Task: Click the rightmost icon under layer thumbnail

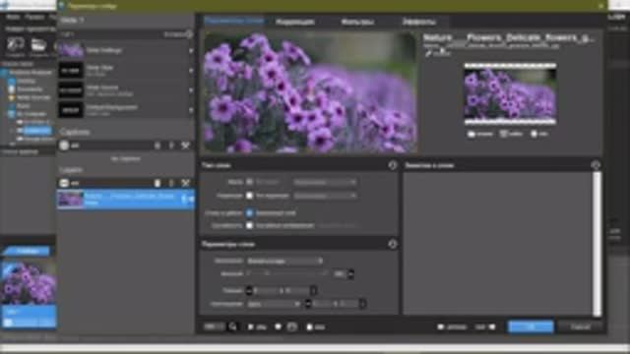Action: click(x=534, y=134)
